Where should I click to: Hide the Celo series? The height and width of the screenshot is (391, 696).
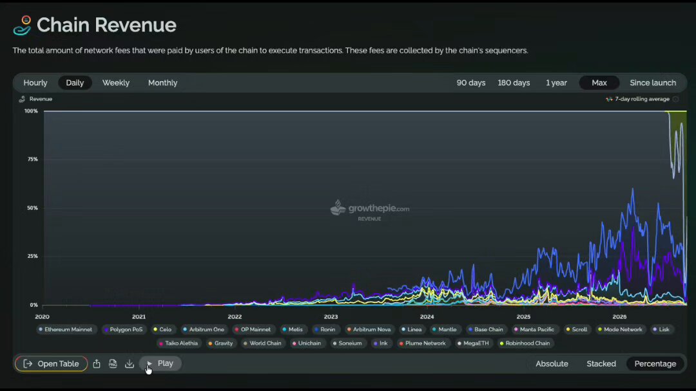(162, 329)
